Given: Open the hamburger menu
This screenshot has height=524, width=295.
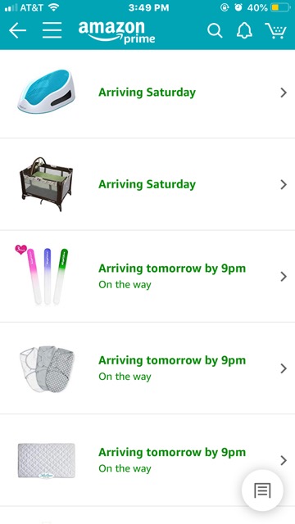Looking at the screenshot, I should click(52, 30).
